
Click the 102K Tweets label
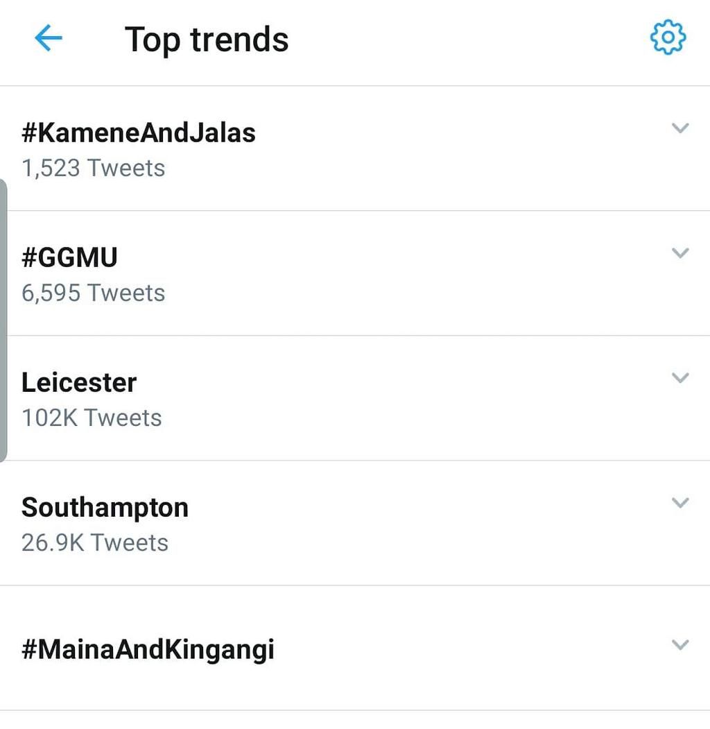(92, 418)
